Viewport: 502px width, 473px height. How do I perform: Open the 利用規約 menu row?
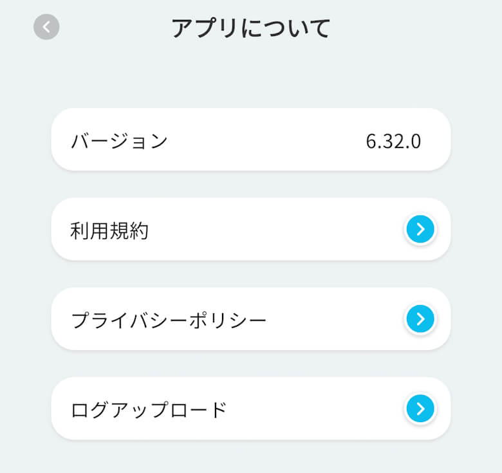[x=250, y=229]
